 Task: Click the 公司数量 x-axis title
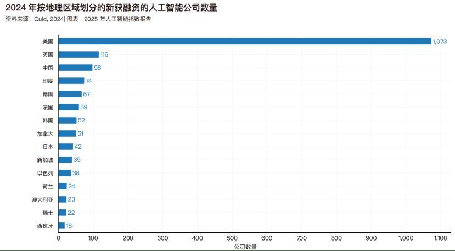pos(245,247)
